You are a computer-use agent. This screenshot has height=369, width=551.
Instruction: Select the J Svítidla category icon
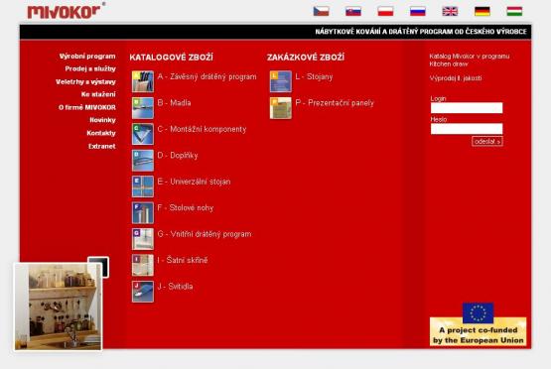(x=143, y=292)
